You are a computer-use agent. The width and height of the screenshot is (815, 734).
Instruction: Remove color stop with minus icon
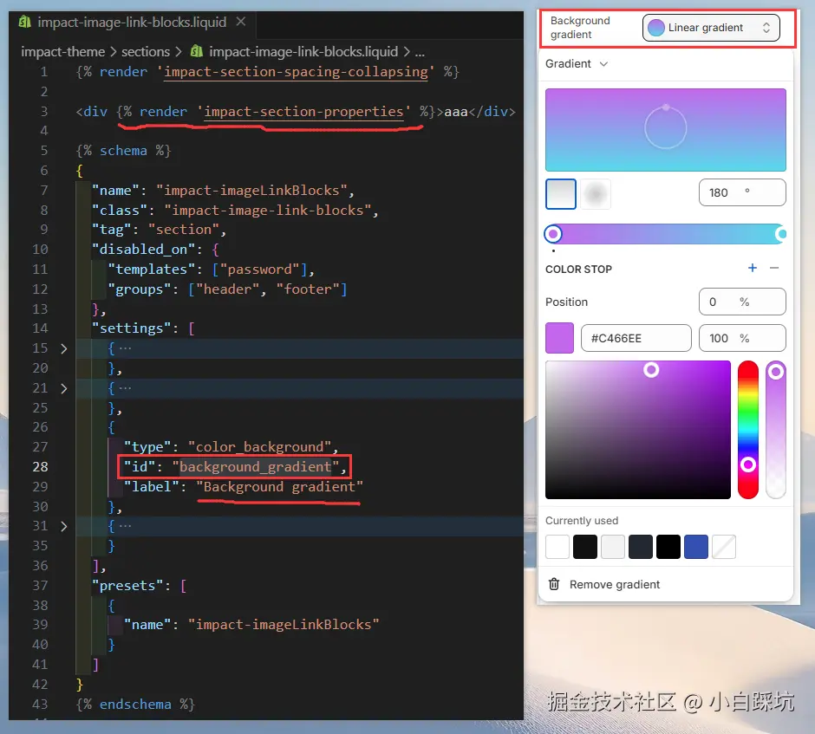tap(774, 268)
